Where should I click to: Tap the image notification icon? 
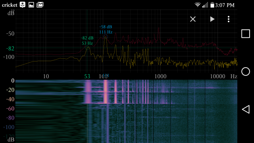pyautogui.click(x=31, y=5)
